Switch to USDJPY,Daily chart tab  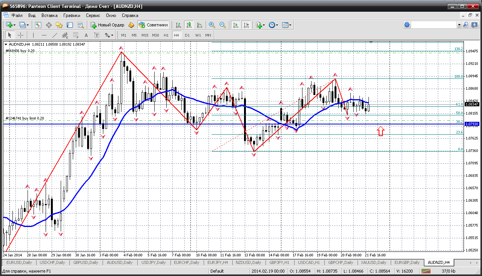(154, 262)
